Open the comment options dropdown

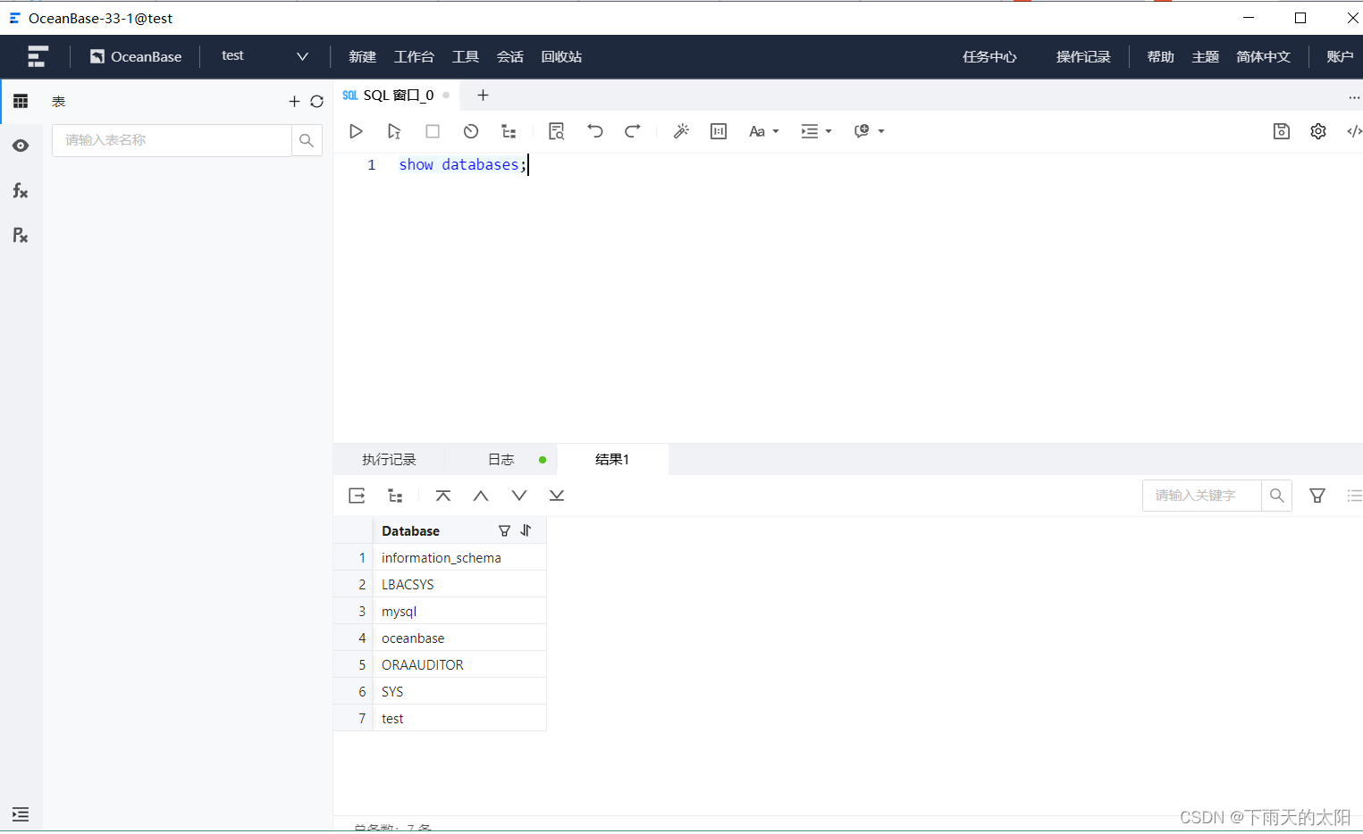point(869,131)
